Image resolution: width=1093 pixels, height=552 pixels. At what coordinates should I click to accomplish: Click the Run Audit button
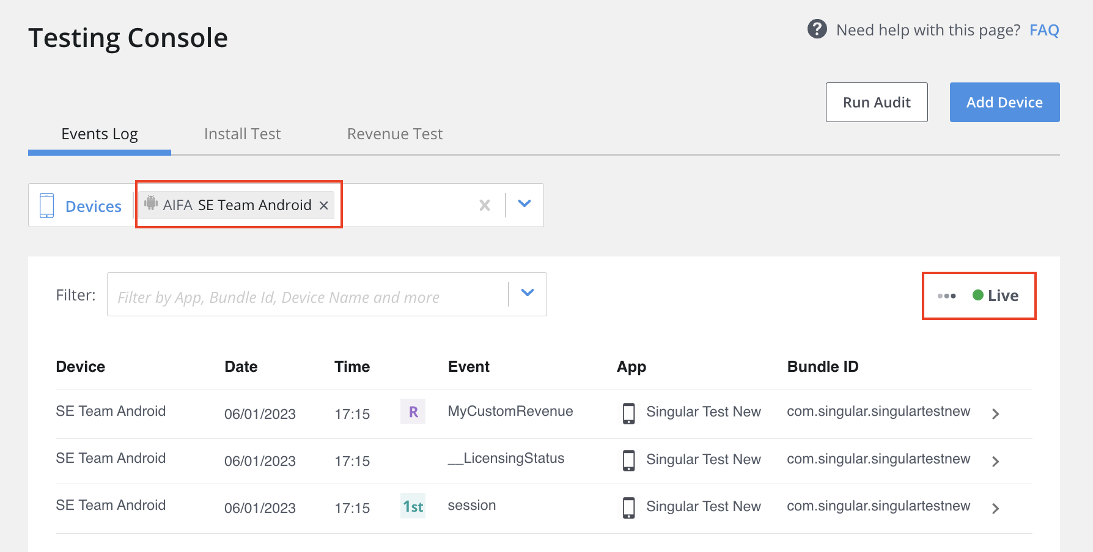[x=877, y=103]
